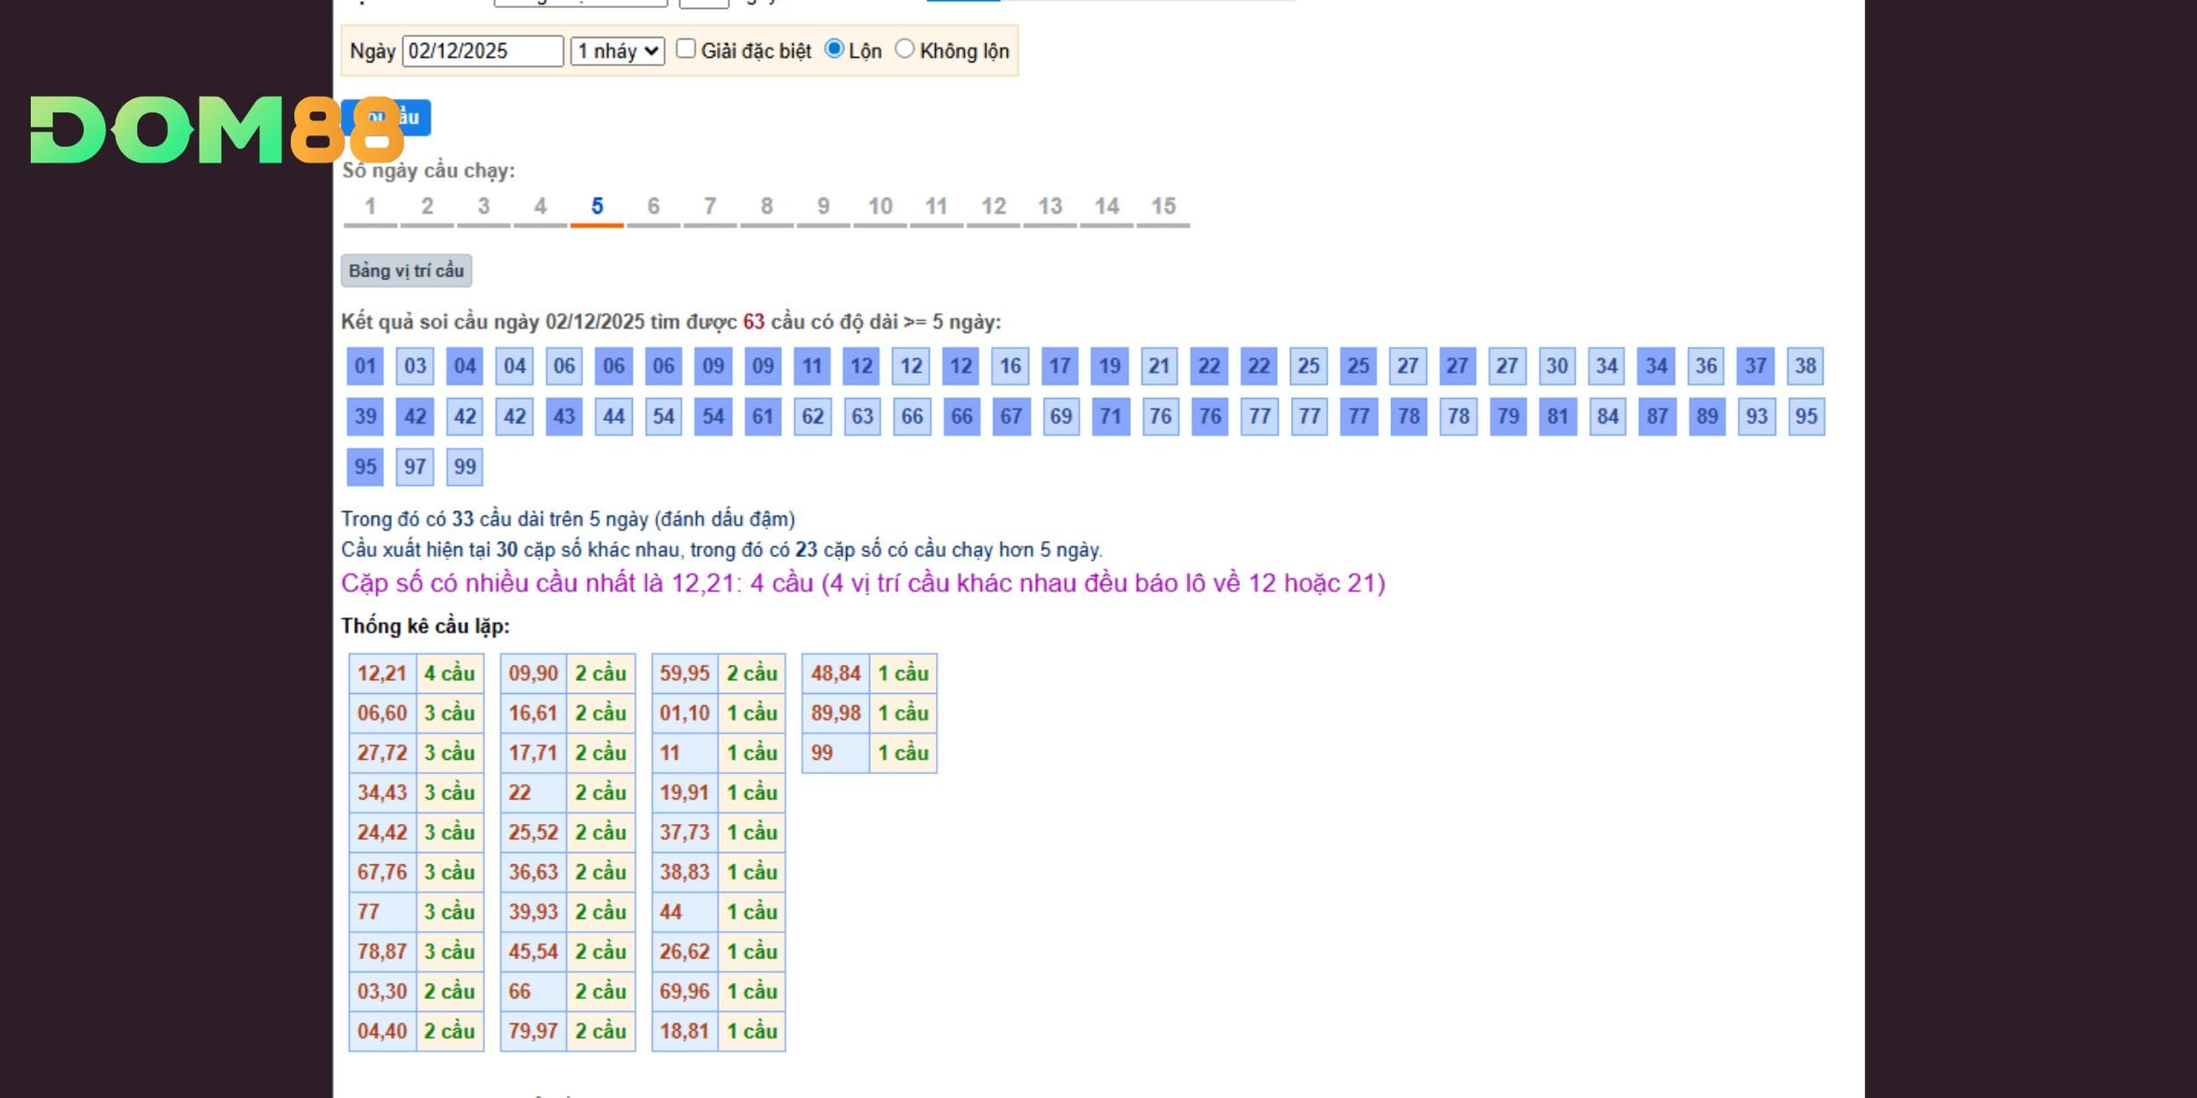The height and width of the screenshot is (1098, 2197).
Task: Click the 12,21 pair table cell
Action: pyautogui.click(x=382, y=674)
